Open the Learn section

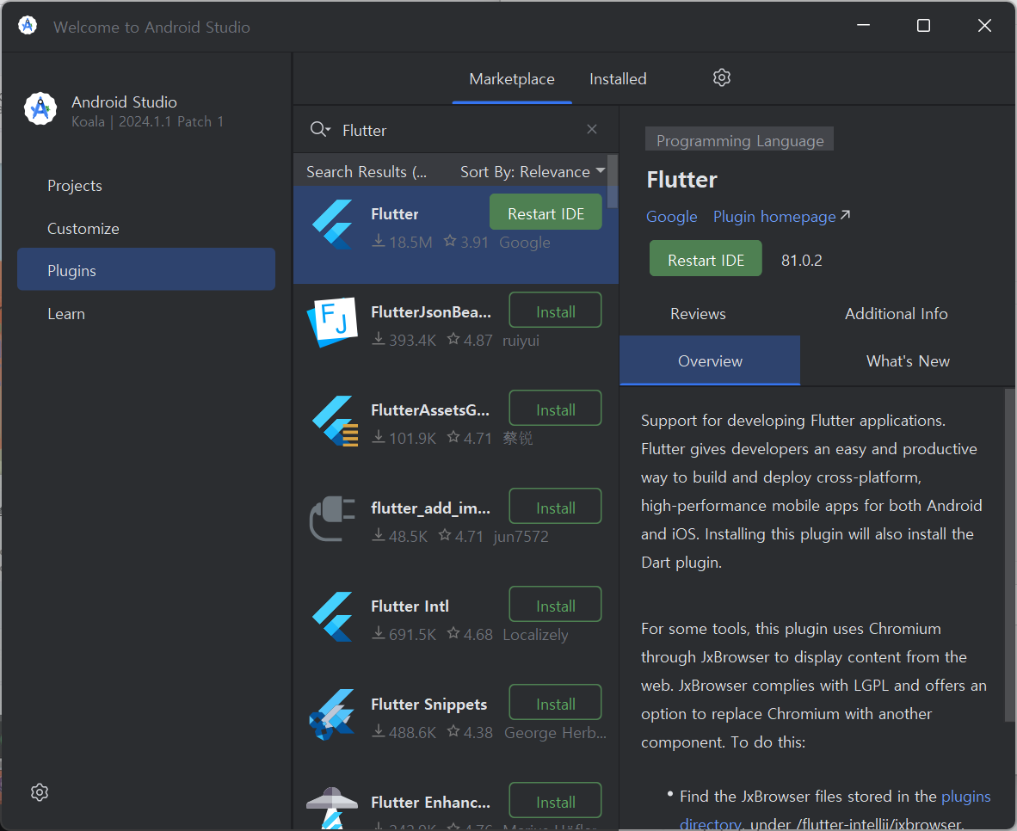tap(66, 313)
